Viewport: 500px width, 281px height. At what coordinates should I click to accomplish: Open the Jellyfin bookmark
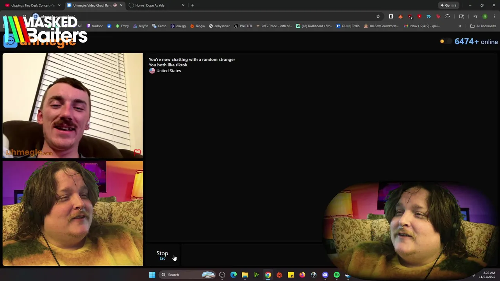pyautogui.click(x=141, y=26)
